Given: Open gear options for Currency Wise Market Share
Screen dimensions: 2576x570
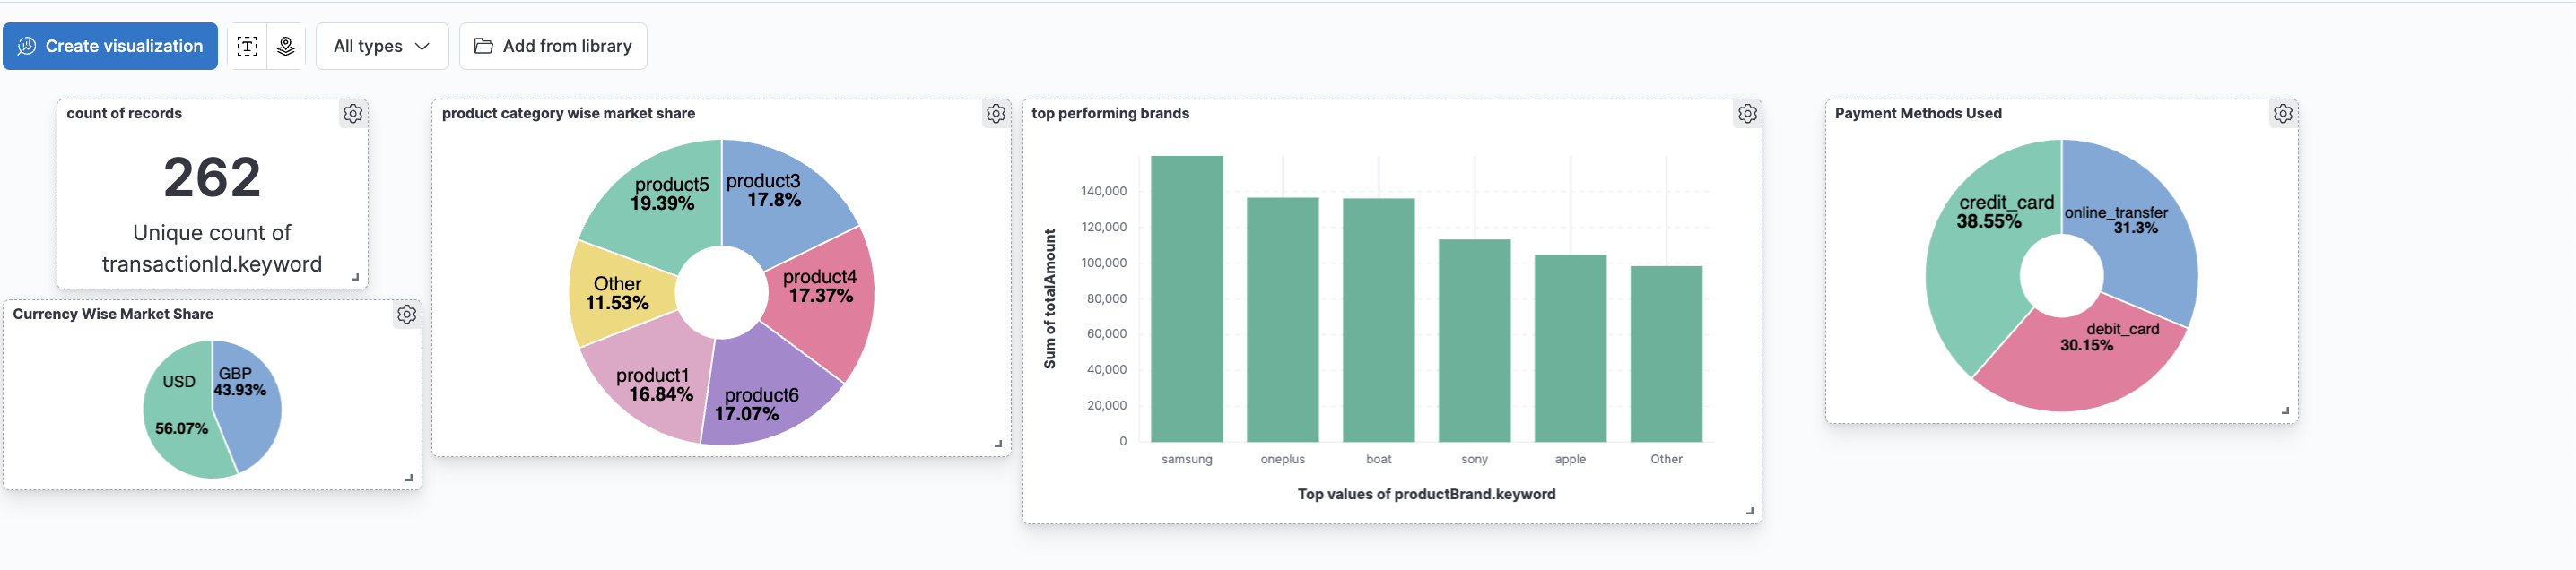Looking at the screenshot, I should pyautogui.click(x=407, y=315).
